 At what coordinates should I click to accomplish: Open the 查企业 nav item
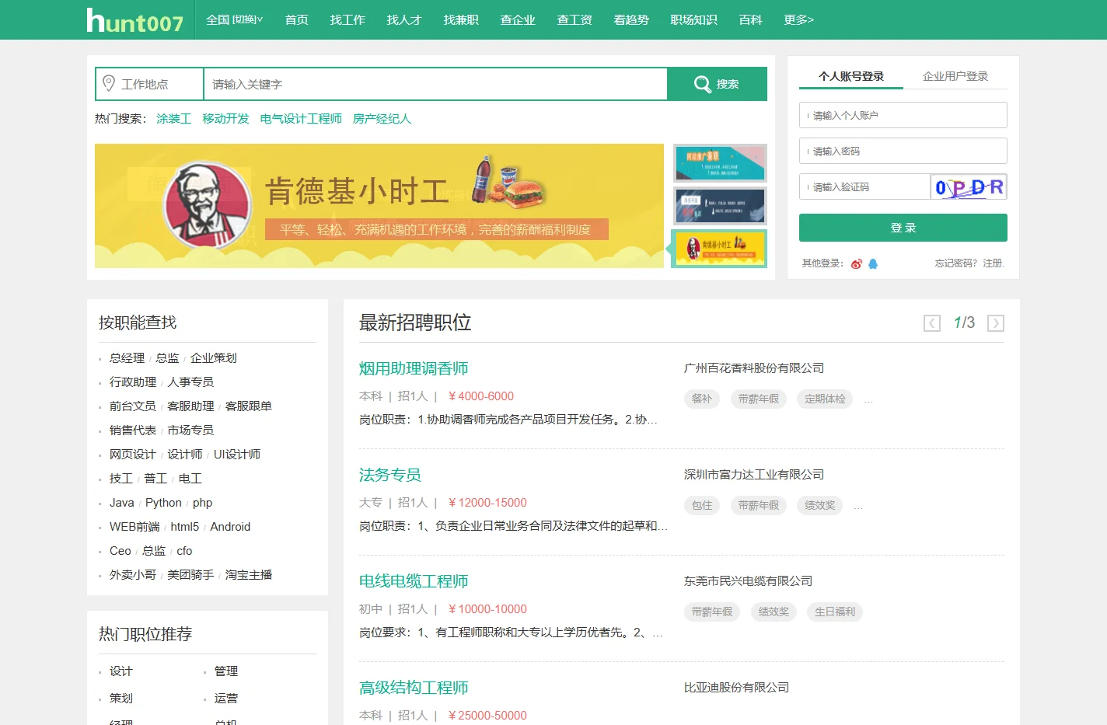tap(518, 19)
